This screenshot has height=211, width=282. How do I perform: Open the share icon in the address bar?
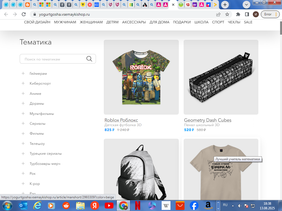click(218, 14)
